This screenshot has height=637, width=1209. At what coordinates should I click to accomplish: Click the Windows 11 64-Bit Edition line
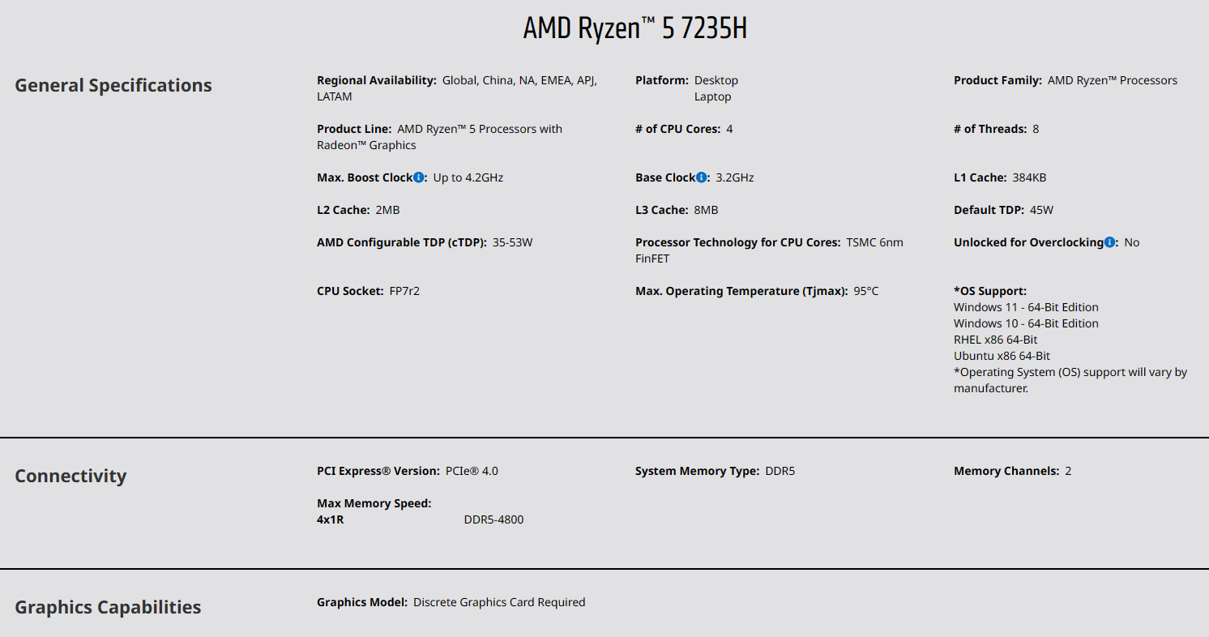click(1026, 307)
